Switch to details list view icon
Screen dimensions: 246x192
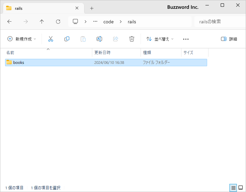coord(233,188)
